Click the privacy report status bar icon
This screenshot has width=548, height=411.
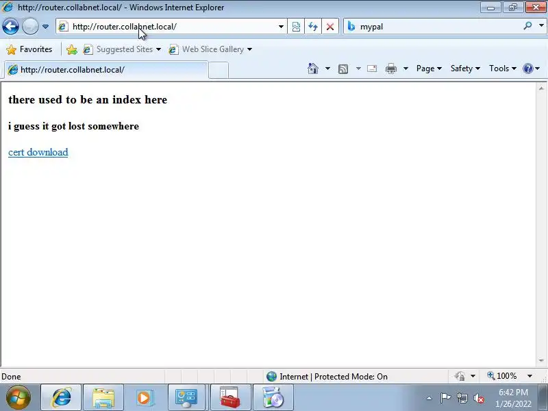(x=460, y=376)
